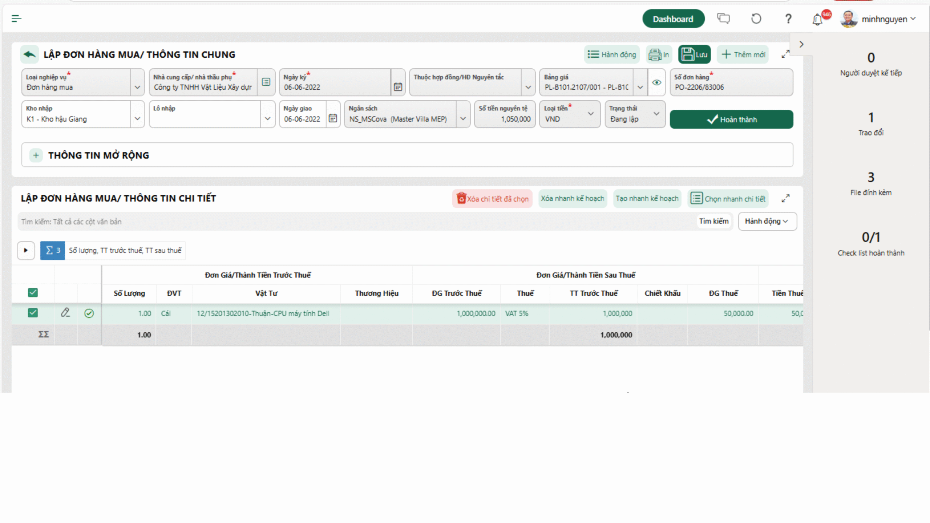Image resolution: width=930 pixels, height=523 pixels.
Task: Click the Lưu save button
Action: point(694,54)
